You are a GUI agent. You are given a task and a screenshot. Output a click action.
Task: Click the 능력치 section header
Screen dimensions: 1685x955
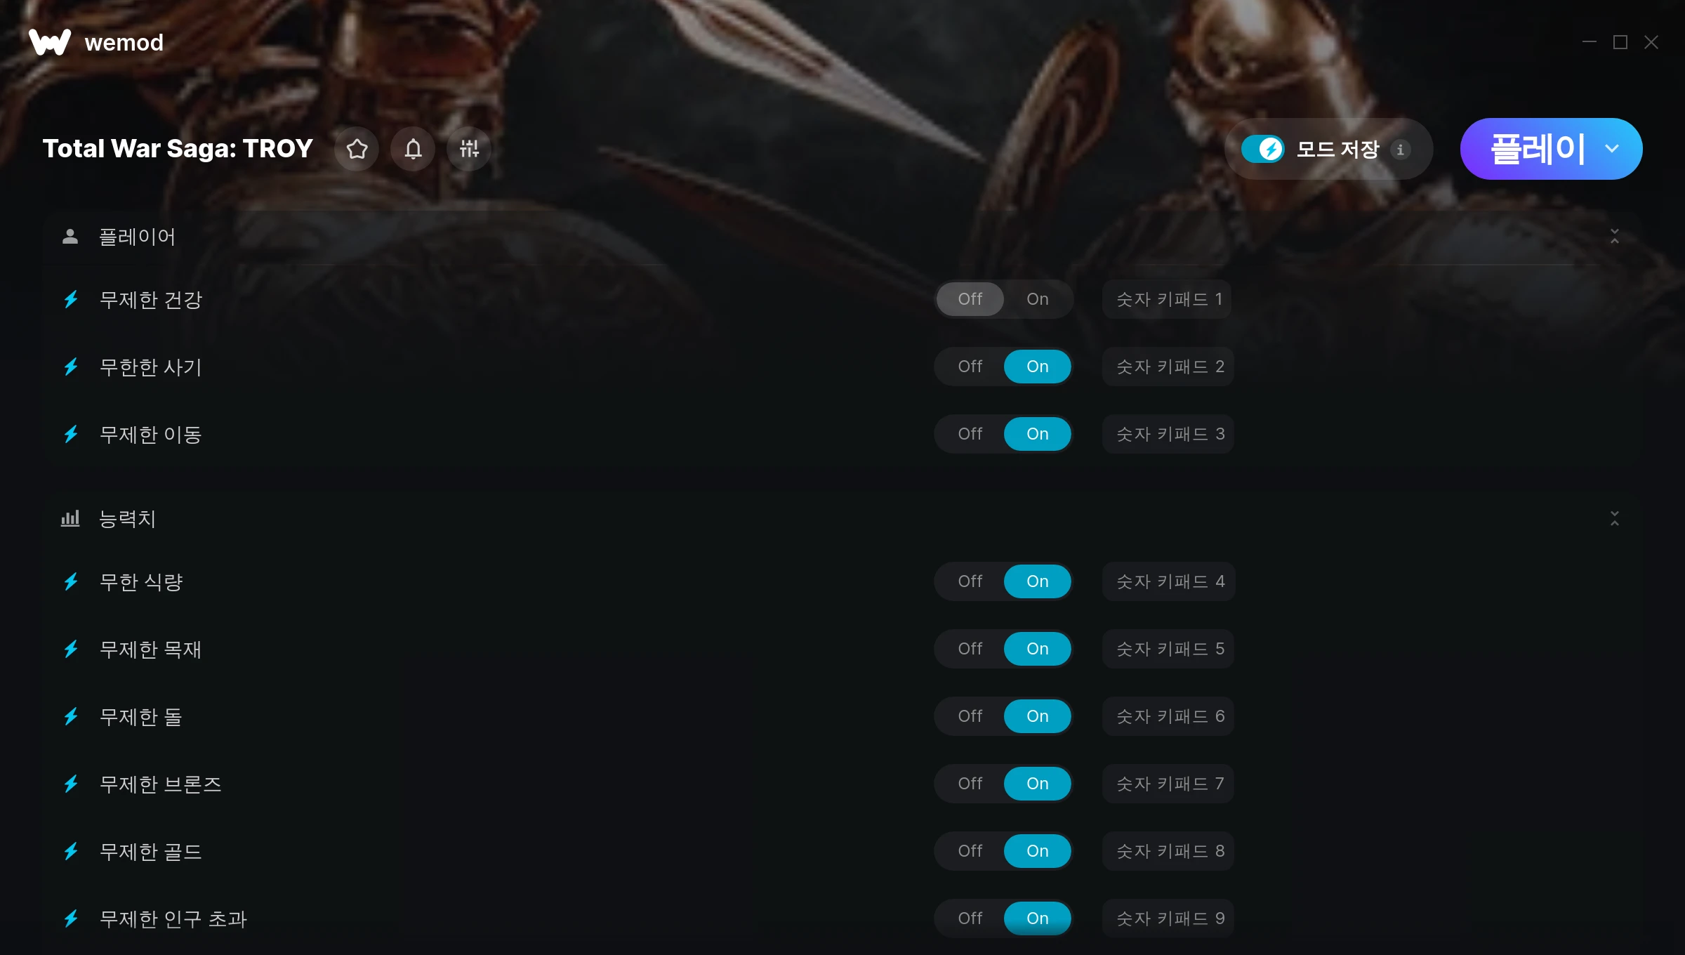point(842,519)
